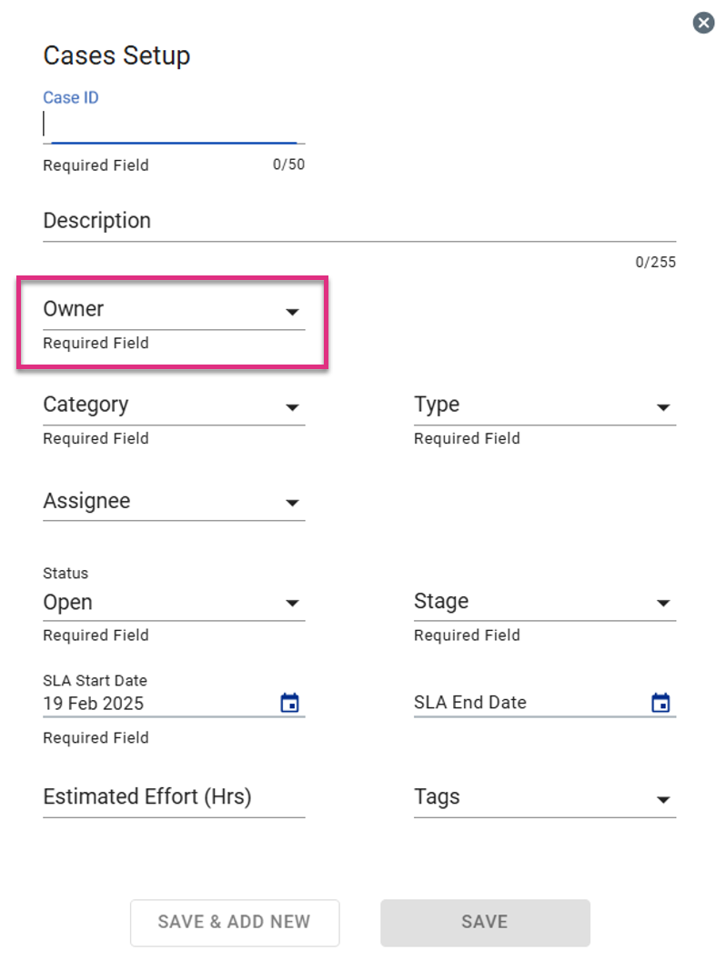Viewport: 726px width, 960px height.
Task: Open the SLA End Date calendar picker
Action: click(660, 703)
